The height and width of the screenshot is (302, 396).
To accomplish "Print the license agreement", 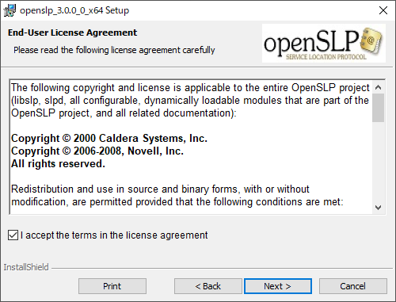I will [x=112, y=286].
